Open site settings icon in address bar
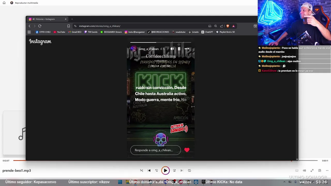This screenshot has height=186, width=331. click(75, 26)
